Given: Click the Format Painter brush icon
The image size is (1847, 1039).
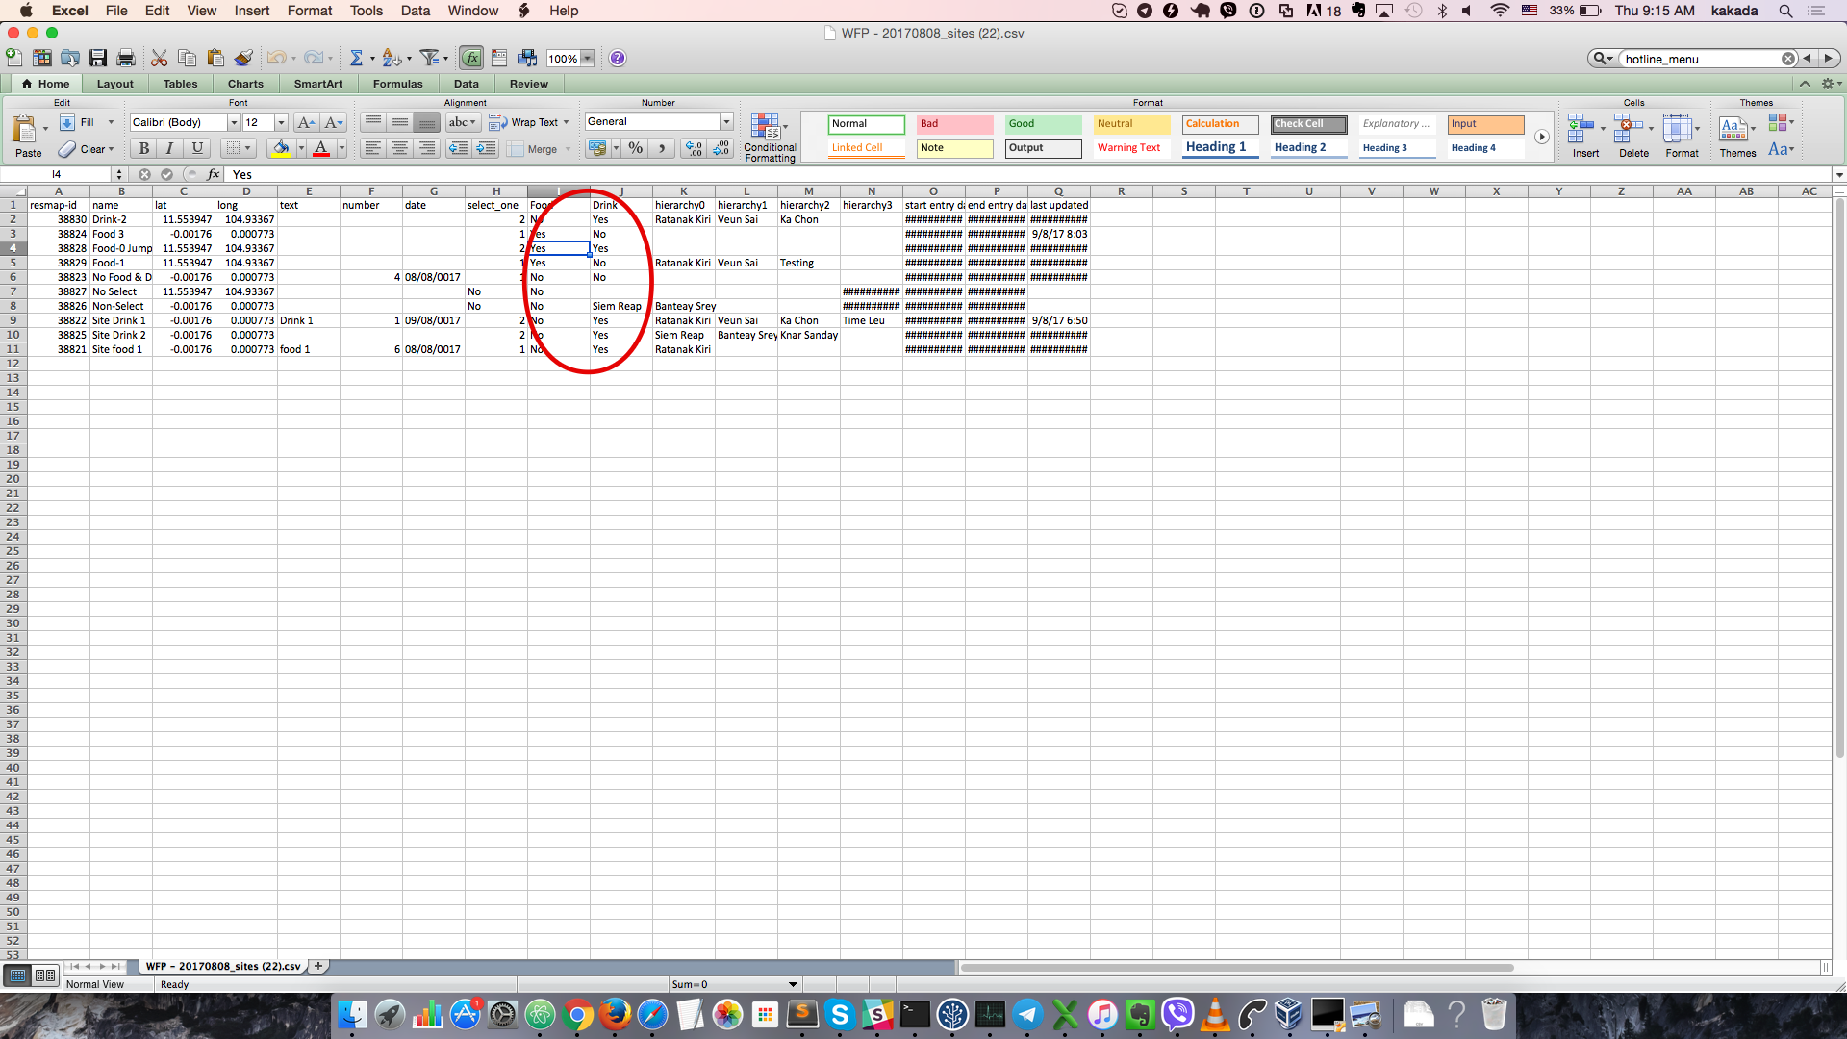Looking at the screenshot, I should [x=243, y=58].
